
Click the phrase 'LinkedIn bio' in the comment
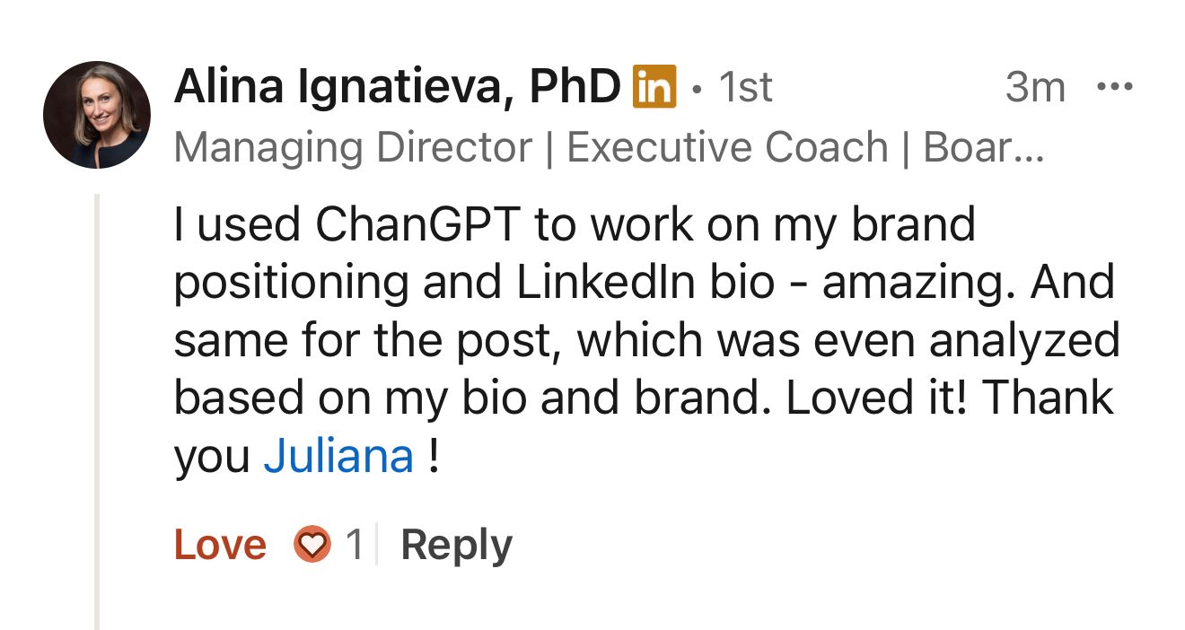pos(645,283)
